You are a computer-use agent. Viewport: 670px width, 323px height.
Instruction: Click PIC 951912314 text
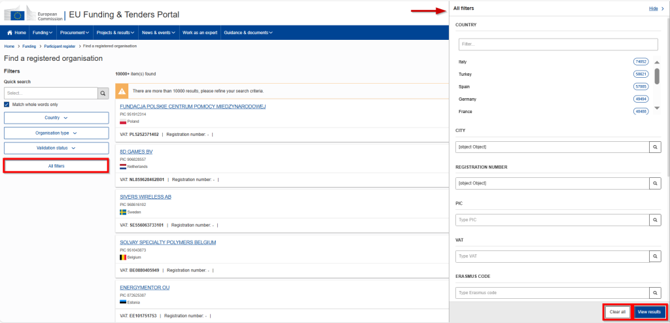pyautogui.click(x=133, y=114)
